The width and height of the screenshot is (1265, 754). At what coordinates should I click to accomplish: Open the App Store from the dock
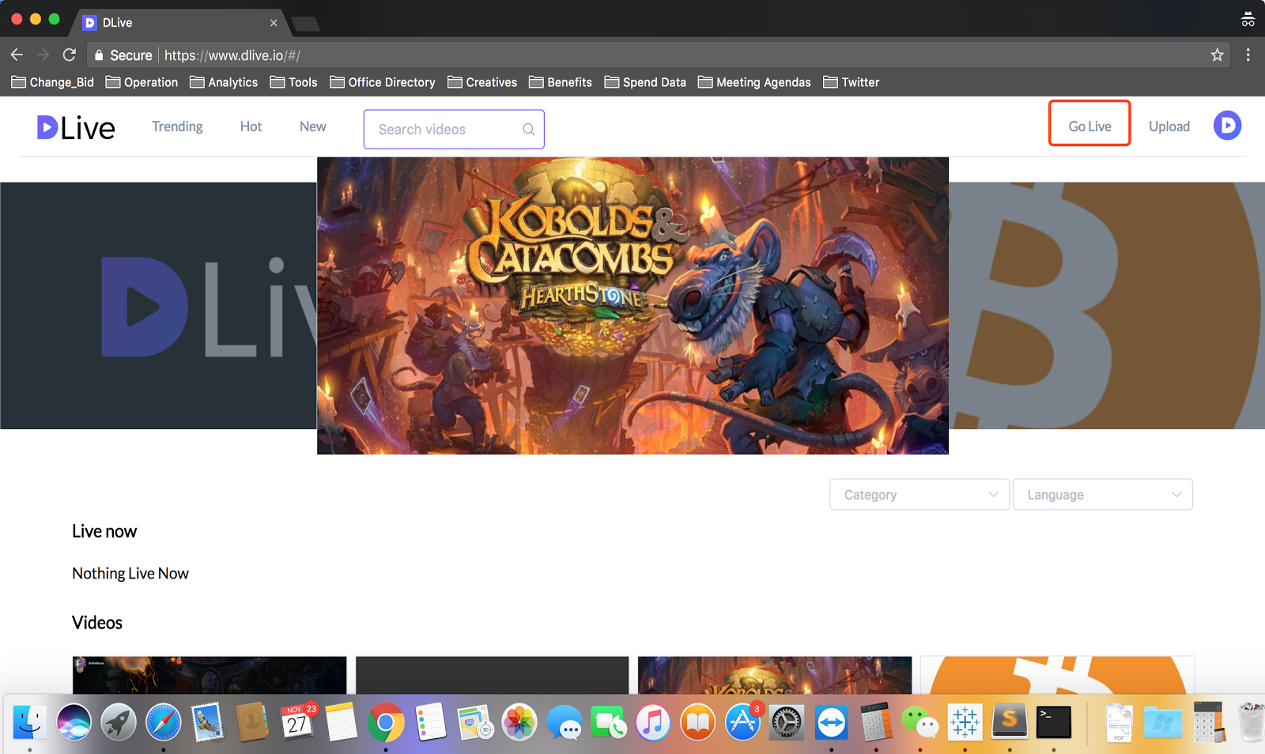tap(743, 722)
